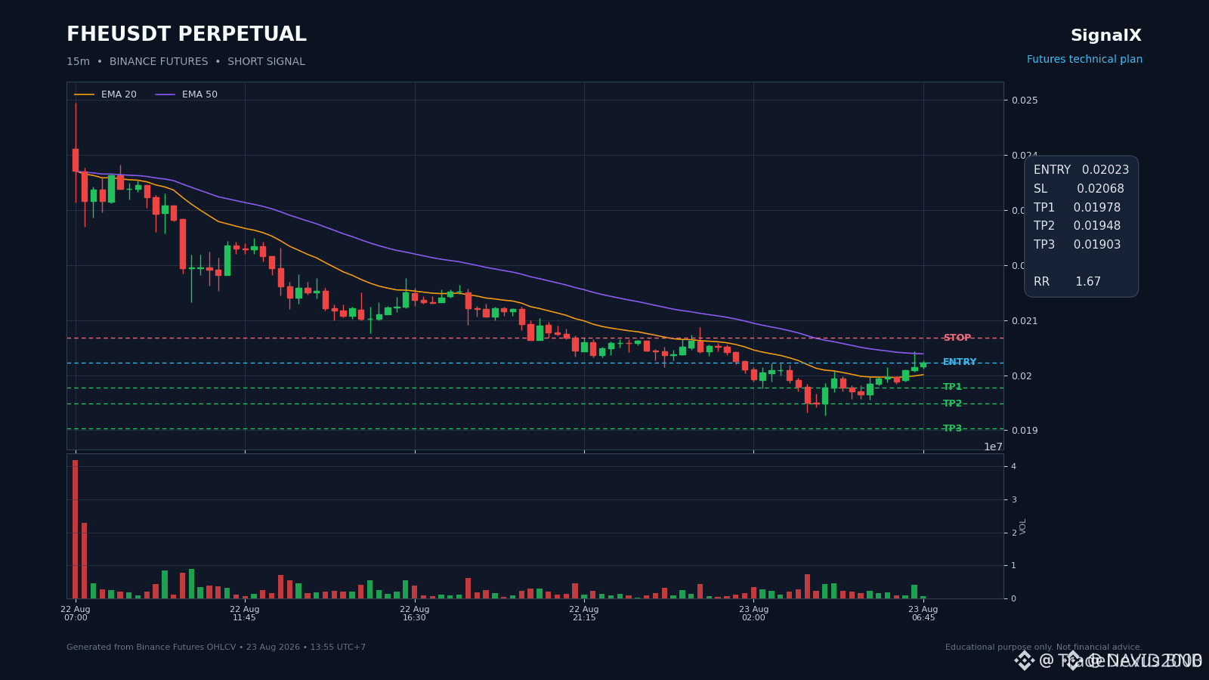This screenshot has height=680, width=1209.
Task: Click the volume axis tick labeled 4
Action: [x=1014, y=466]
